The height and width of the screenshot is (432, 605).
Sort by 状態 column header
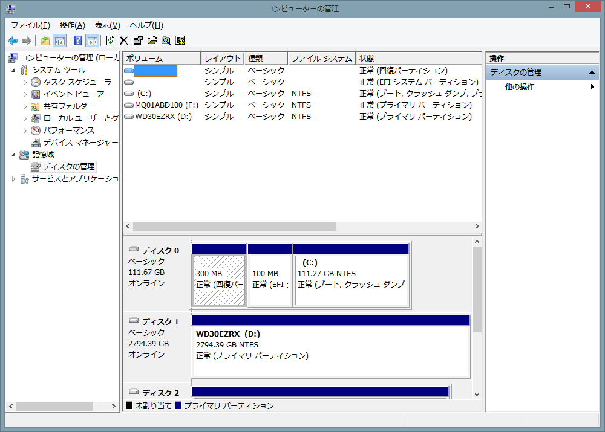tap(419, 59)
